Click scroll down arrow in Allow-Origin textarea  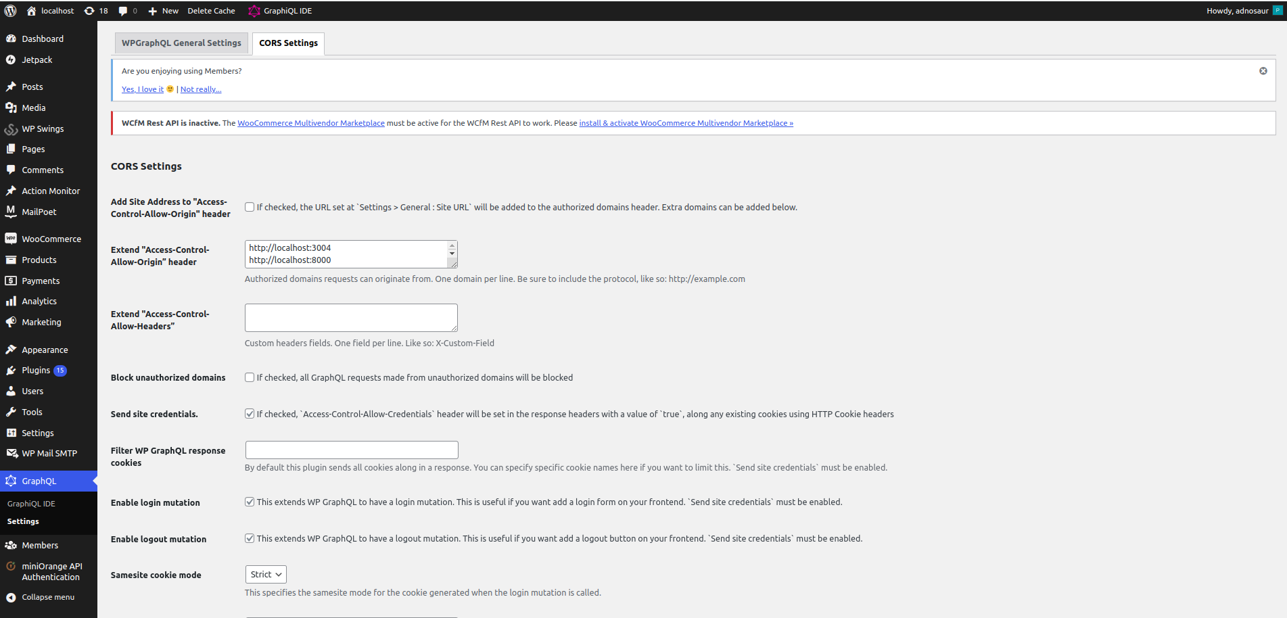click(x=452, y=254)
